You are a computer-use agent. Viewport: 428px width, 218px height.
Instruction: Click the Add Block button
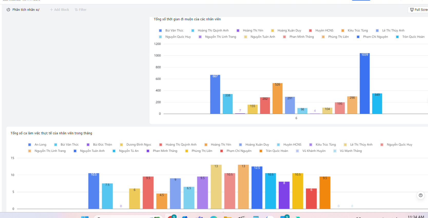(x=60, y=10)
